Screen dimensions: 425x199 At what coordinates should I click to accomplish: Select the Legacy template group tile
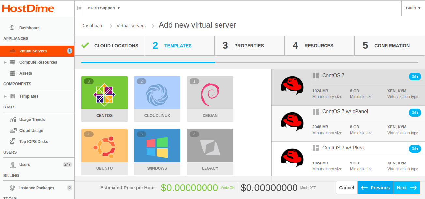coord(210,152)
